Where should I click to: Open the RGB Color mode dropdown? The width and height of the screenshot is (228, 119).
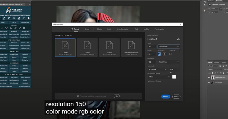(x=157, y=69)
